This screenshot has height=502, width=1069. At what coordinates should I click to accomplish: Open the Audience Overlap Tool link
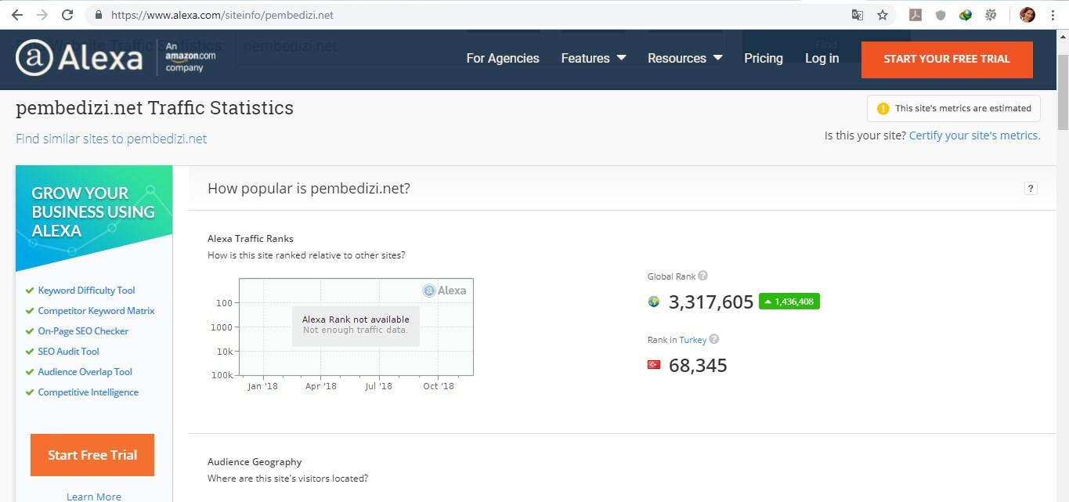pos(85,372)
